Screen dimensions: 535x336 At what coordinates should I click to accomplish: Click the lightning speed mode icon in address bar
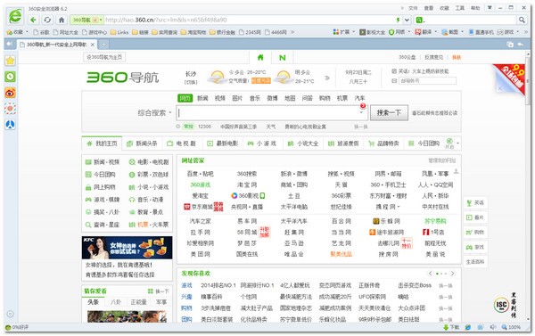[398, 20]
